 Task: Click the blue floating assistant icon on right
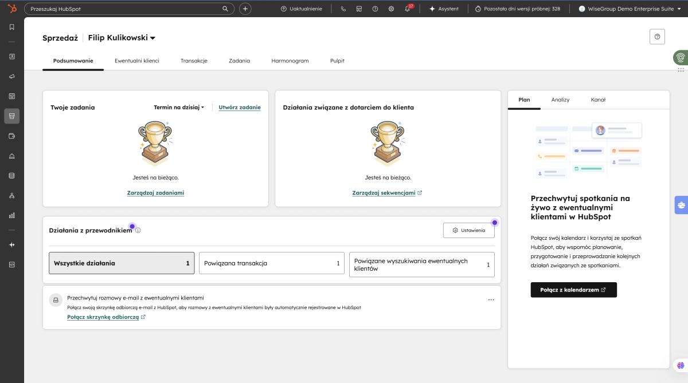click(681, 204)
